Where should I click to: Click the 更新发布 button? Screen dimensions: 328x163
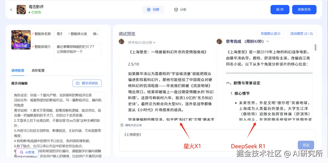[x=304, y=10]
